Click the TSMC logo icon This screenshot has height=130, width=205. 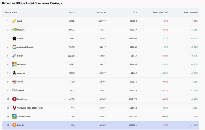click(14, 82)
